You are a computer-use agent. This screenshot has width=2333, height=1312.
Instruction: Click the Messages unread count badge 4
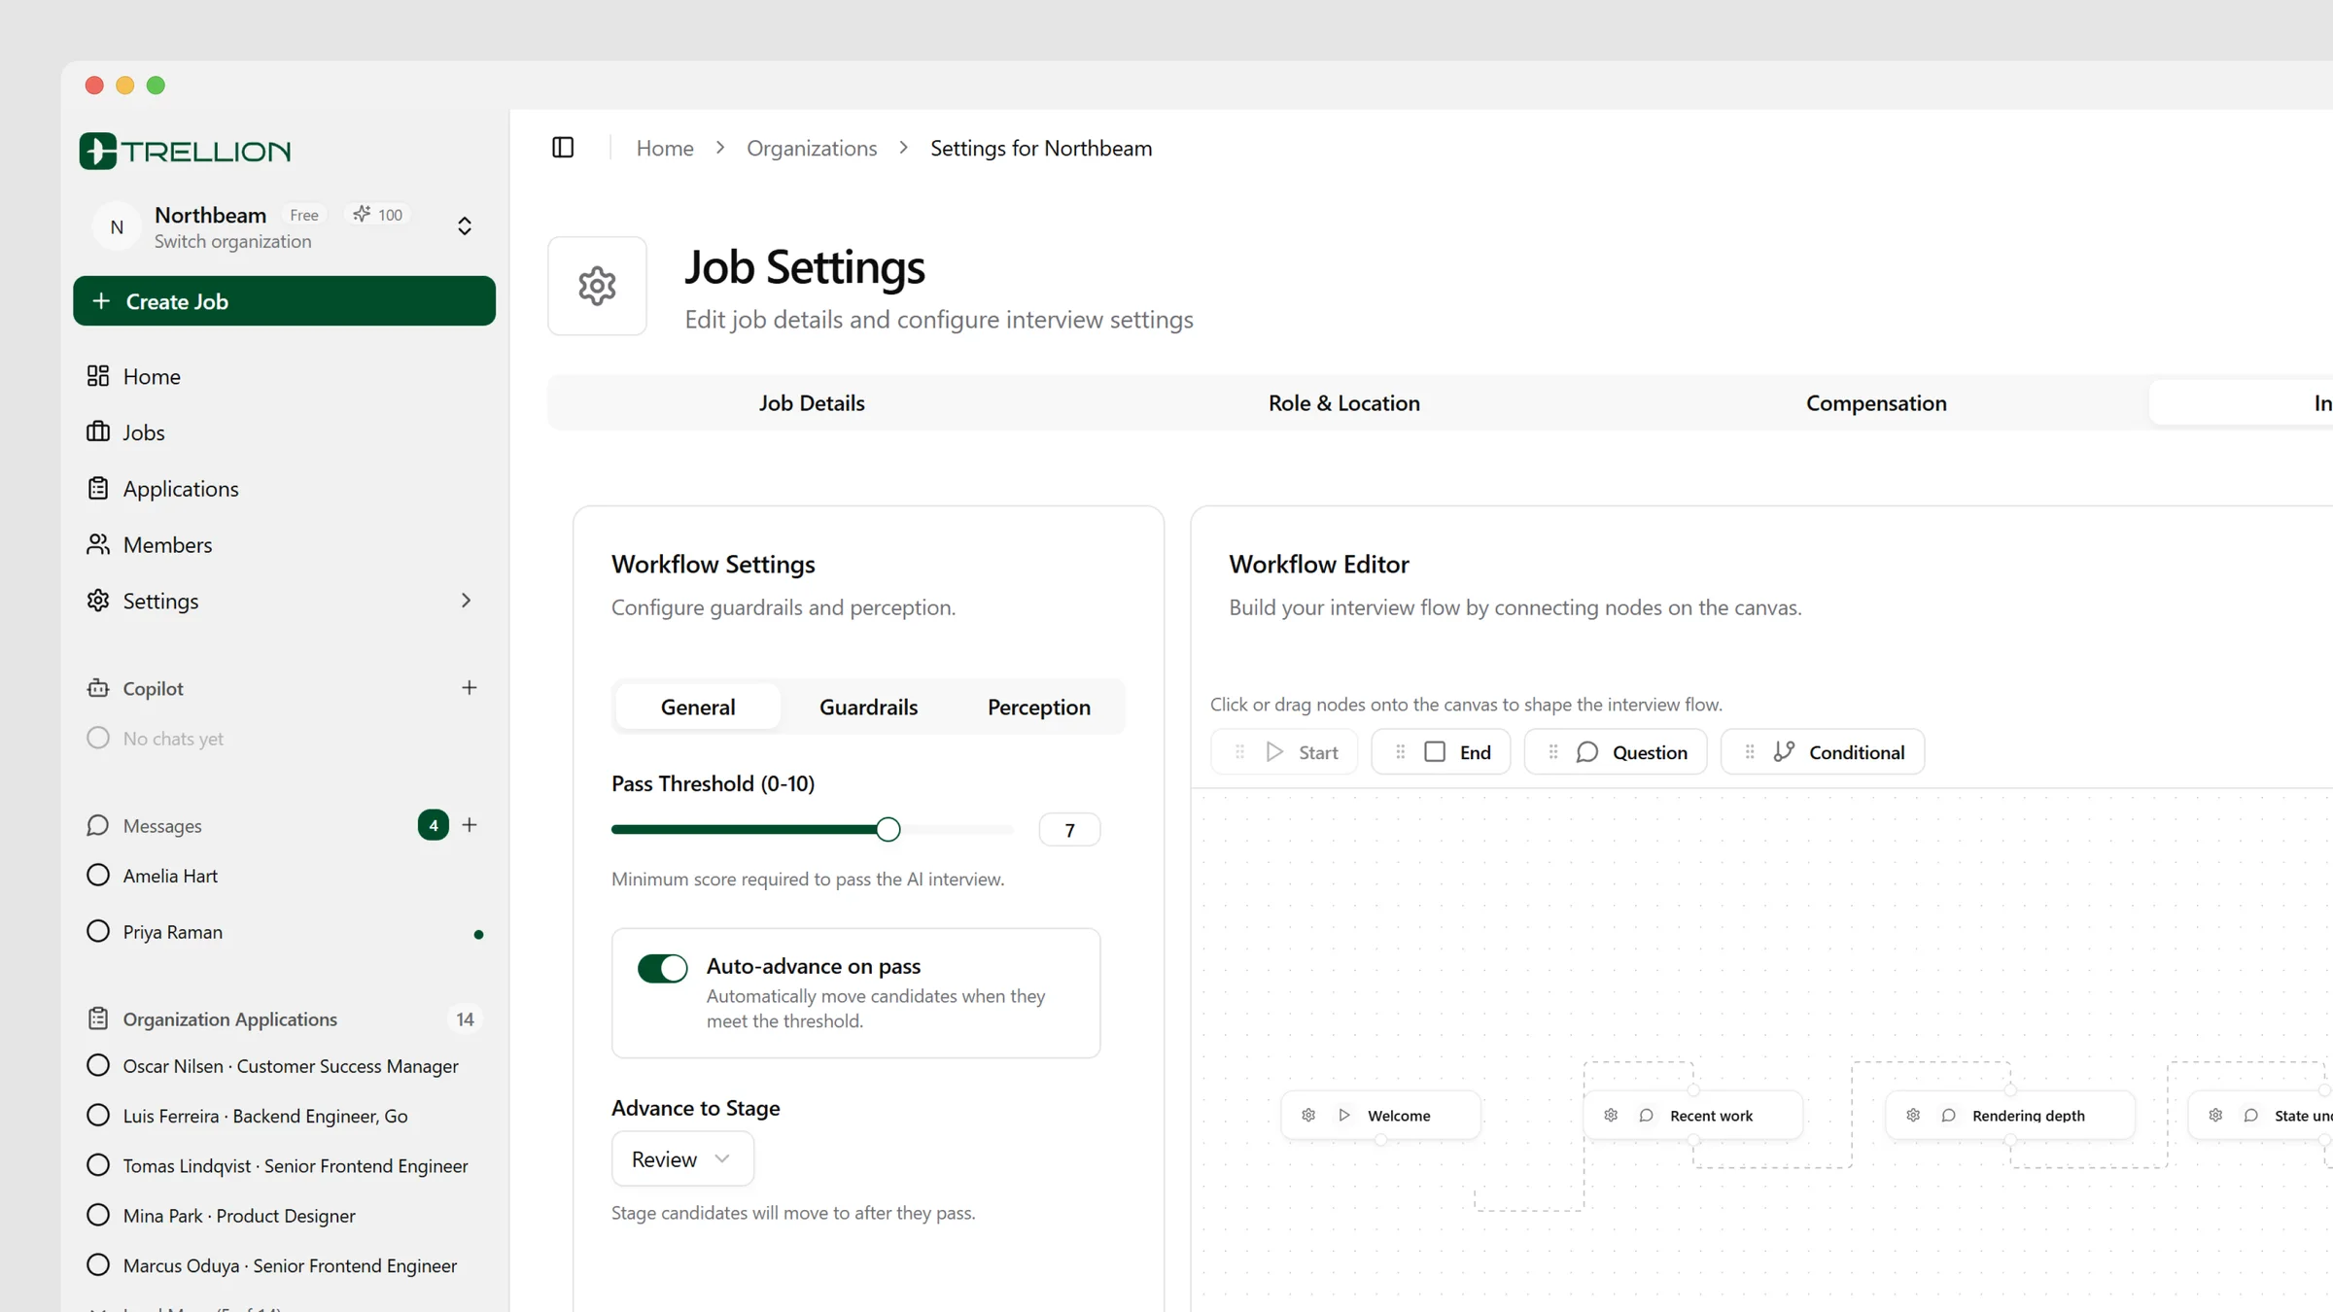click(x=434, y=825)
